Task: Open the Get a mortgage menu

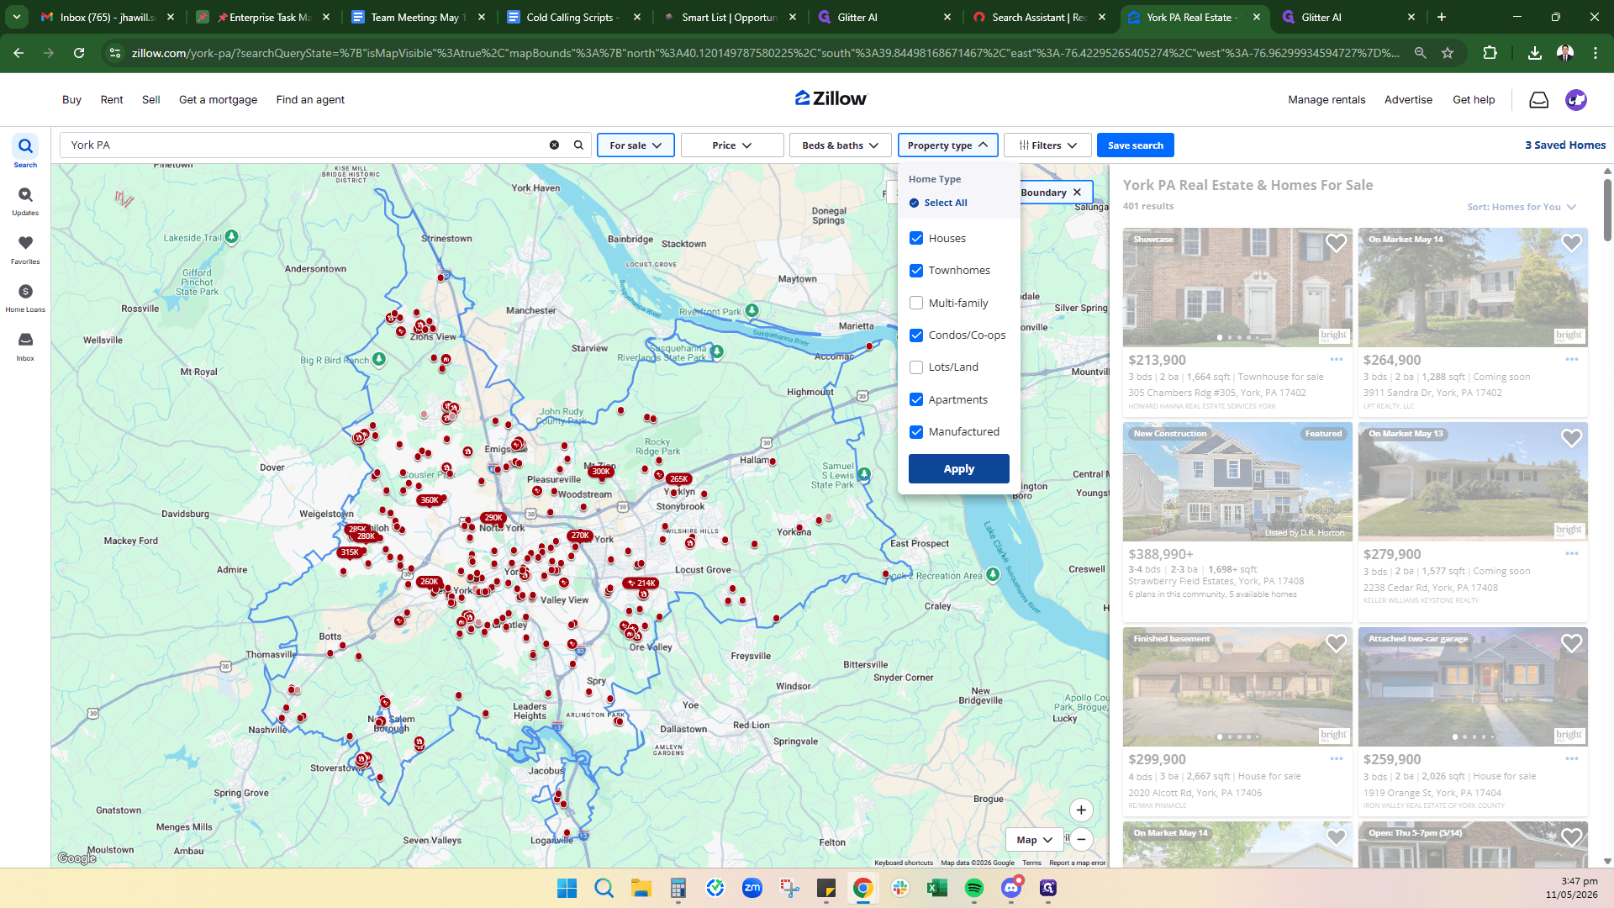Action: 219,100
